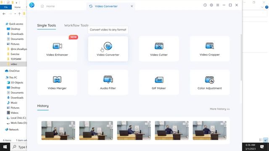Select the TOPSMM folder in sidebar
The height and width of the screenshot is (151, 269).
[14, 59]
